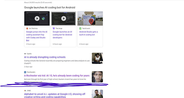Click the '3 hours ago' timestamp

pyautogui.click(x=31, y=44)
